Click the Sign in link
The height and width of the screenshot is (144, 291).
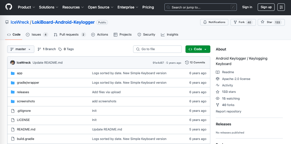(247, 7)
